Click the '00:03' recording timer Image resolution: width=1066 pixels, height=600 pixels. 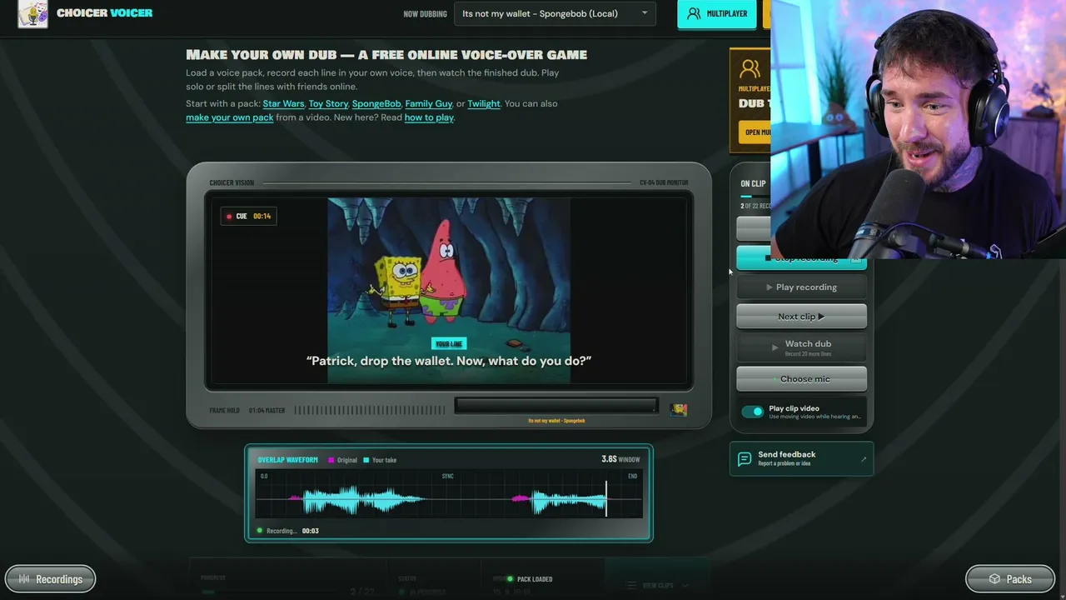pos(310,531)
